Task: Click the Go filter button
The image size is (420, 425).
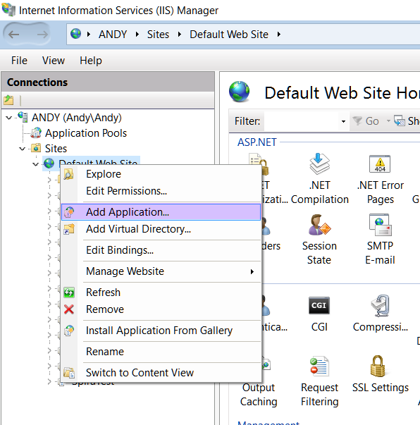Action: (366, 121)
